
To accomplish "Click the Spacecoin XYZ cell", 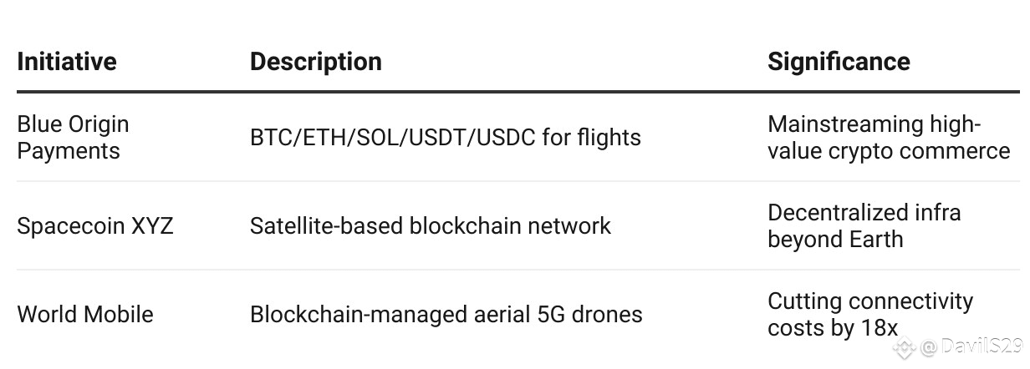I will [95, 226].
